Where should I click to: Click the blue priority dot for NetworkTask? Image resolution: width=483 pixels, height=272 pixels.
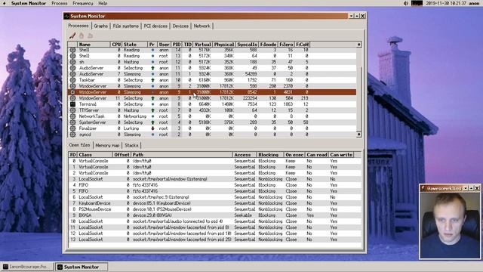152,116
